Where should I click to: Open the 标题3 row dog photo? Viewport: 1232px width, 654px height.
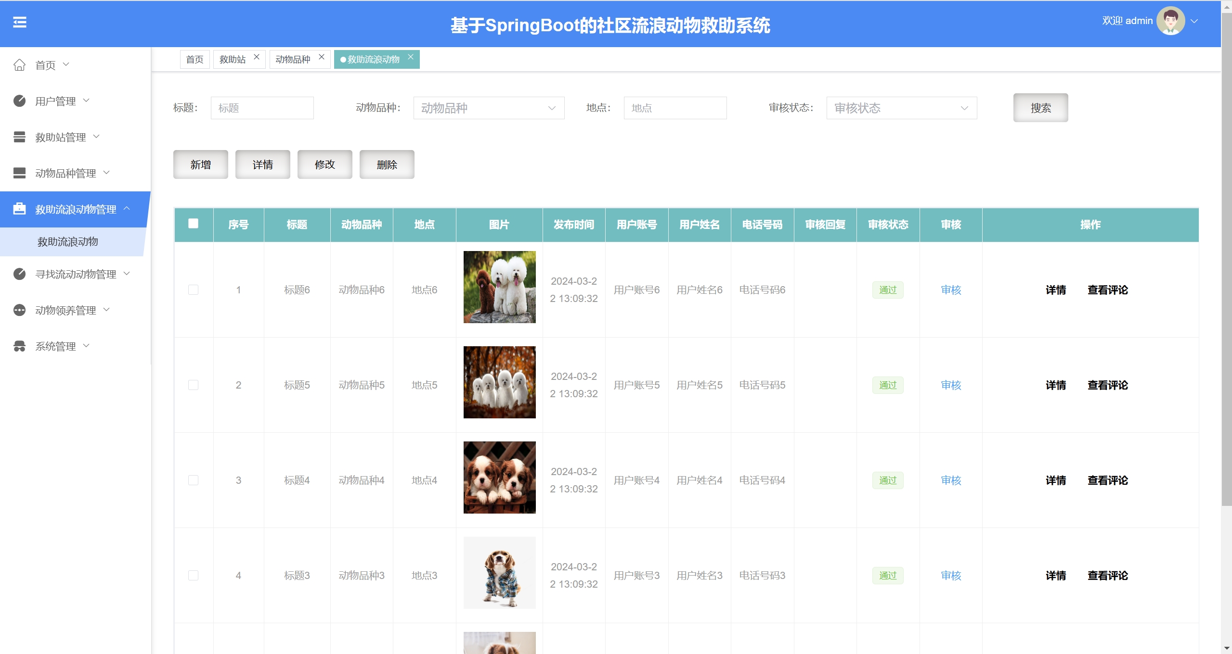500,573
